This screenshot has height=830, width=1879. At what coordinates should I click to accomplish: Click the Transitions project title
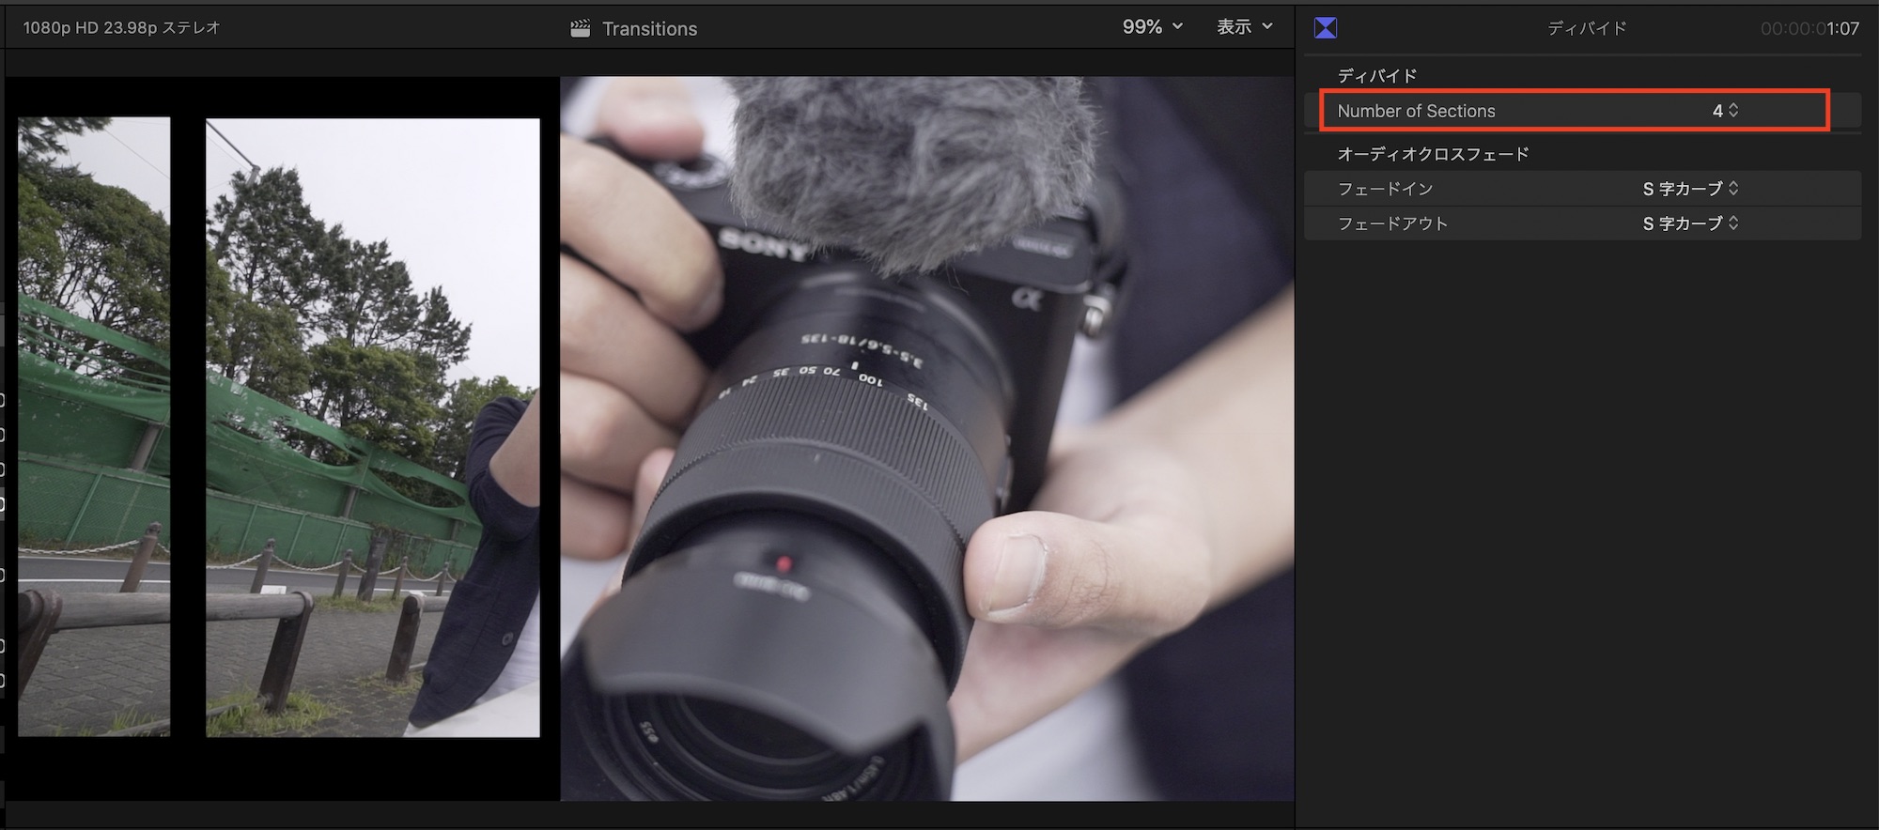[649, 29]
